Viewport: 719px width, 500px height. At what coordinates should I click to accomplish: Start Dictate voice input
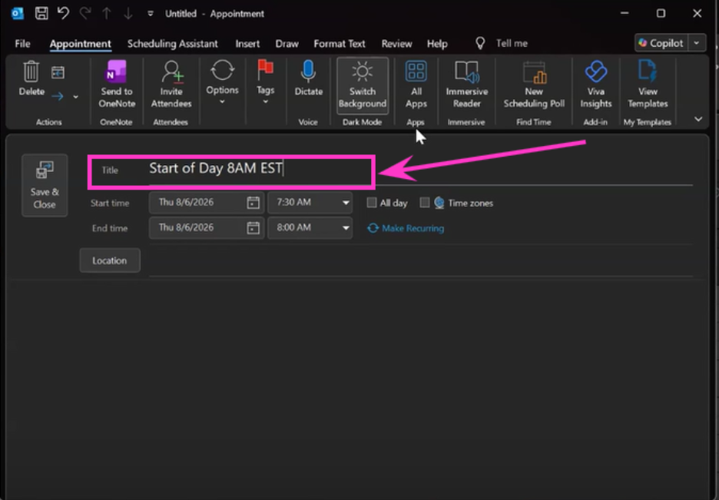(308, 78)
